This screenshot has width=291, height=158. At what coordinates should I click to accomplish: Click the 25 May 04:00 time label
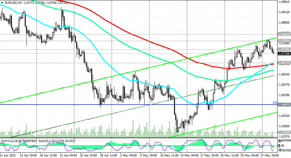[249, 155]
